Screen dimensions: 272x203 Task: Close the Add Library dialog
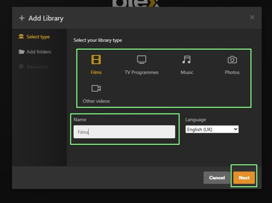(252, 17)
